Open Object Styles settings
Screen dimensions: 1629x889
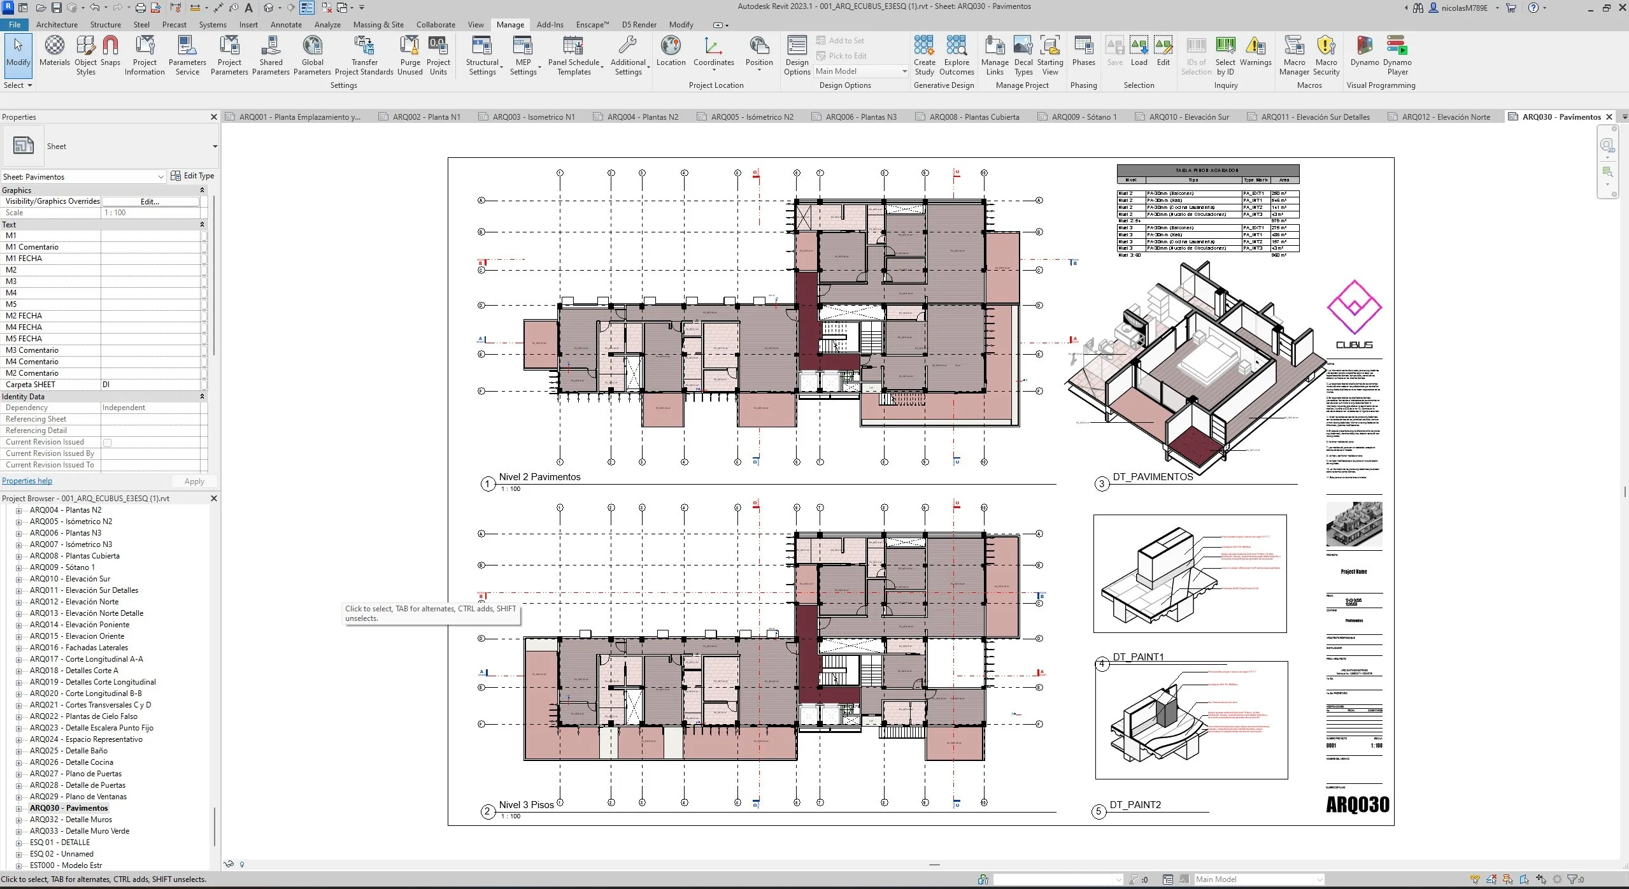tap(85, 55)
